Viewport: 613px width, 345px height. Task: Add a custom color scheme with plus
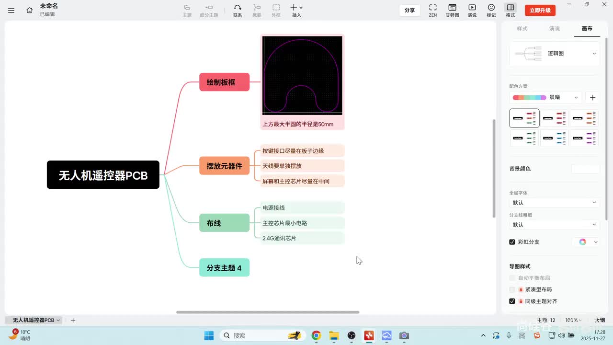[592, 97]
